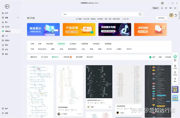The image size is (180, 118).
Task: Click the plus icon beside 新建
Action: [18, 17]
